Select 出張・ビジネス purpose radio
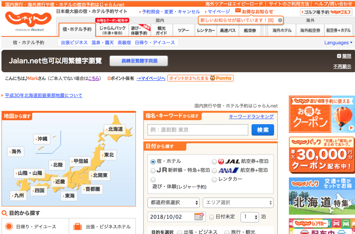The height and width of the screenshot is (234, 355). (x=180, y=232)
